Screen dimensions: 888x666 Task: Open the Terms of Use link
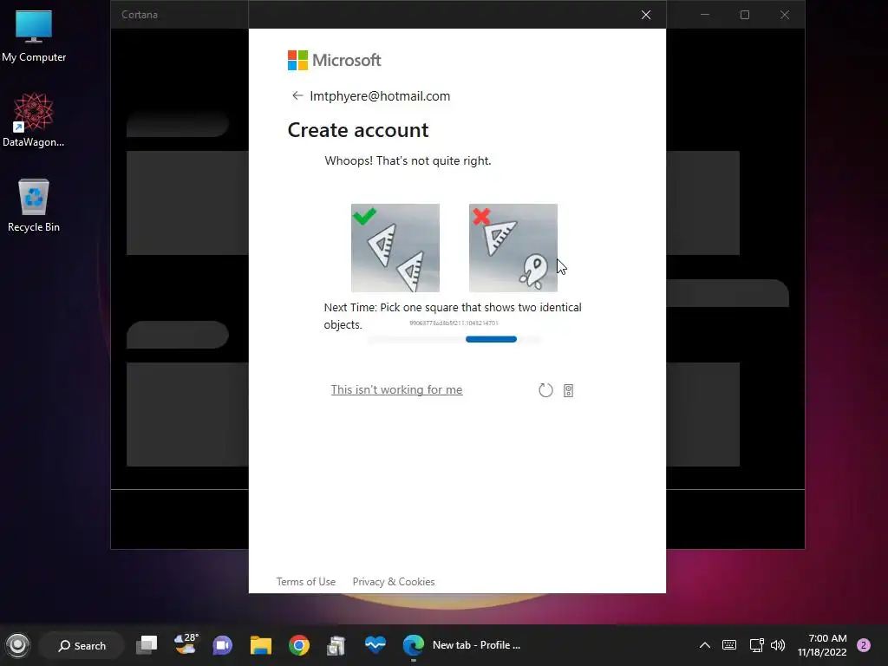click(306, 582)
